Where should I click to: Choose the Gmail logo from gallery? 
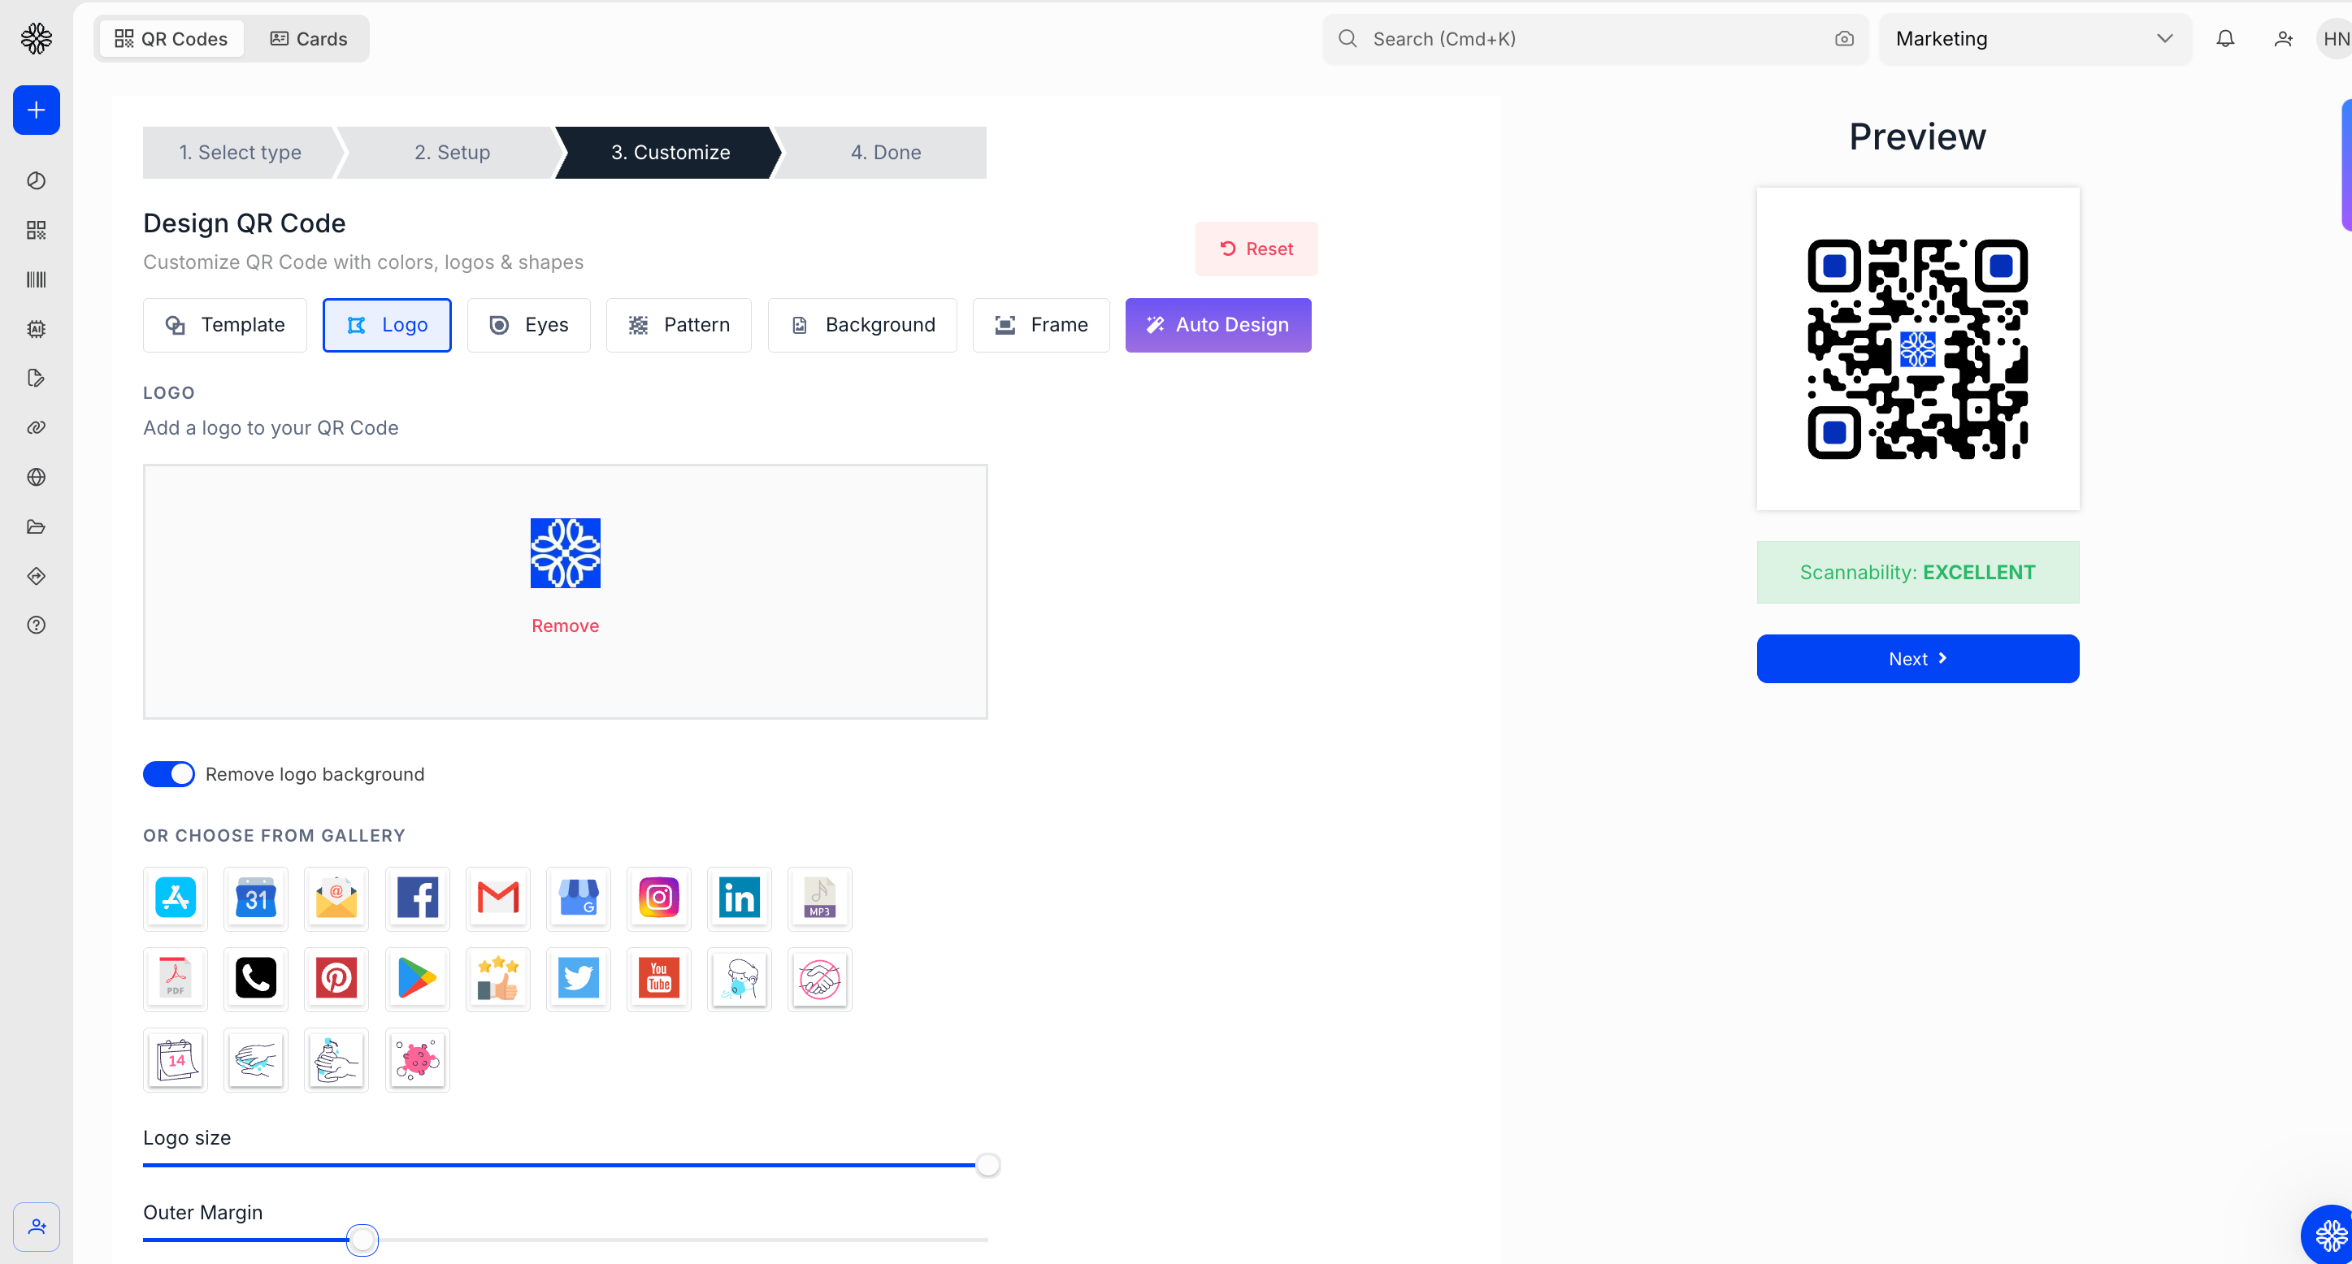[497, 898]
